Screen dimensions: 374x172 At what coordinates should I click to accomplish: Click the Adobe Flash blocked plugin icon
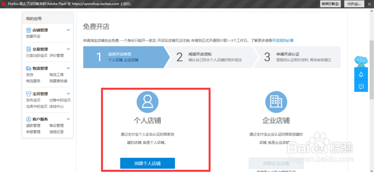coord(4,4)
